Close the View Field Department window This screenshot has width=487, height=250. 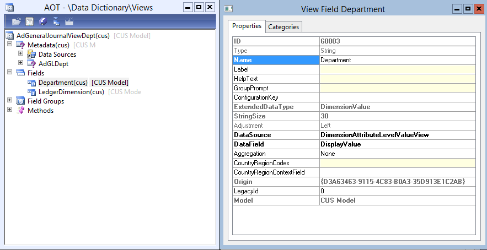pos(478,9)
